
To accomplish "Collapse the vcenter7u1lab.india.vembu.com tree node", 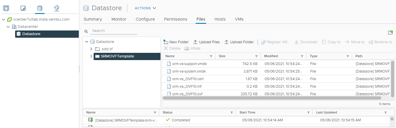I will point(3,19).
